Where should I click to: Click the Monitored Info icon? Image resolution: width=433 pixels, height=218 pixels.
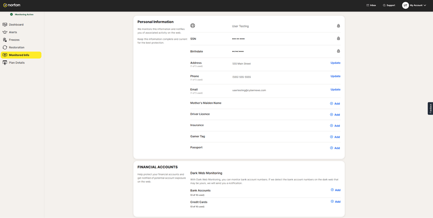(x=5, y=55)
